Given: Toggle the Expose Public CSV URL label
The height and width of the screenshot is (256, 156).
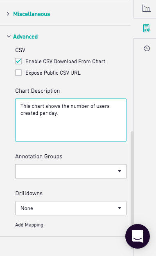Looking at the screenshot, I should (53, 73).
